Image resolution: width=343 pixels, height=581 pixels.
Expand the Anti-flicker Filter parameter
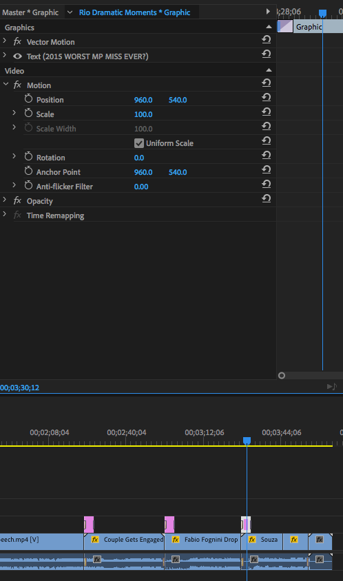pos(14,185)
